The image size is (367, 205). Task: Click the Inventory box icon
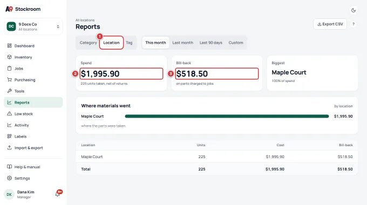(9, 57)
